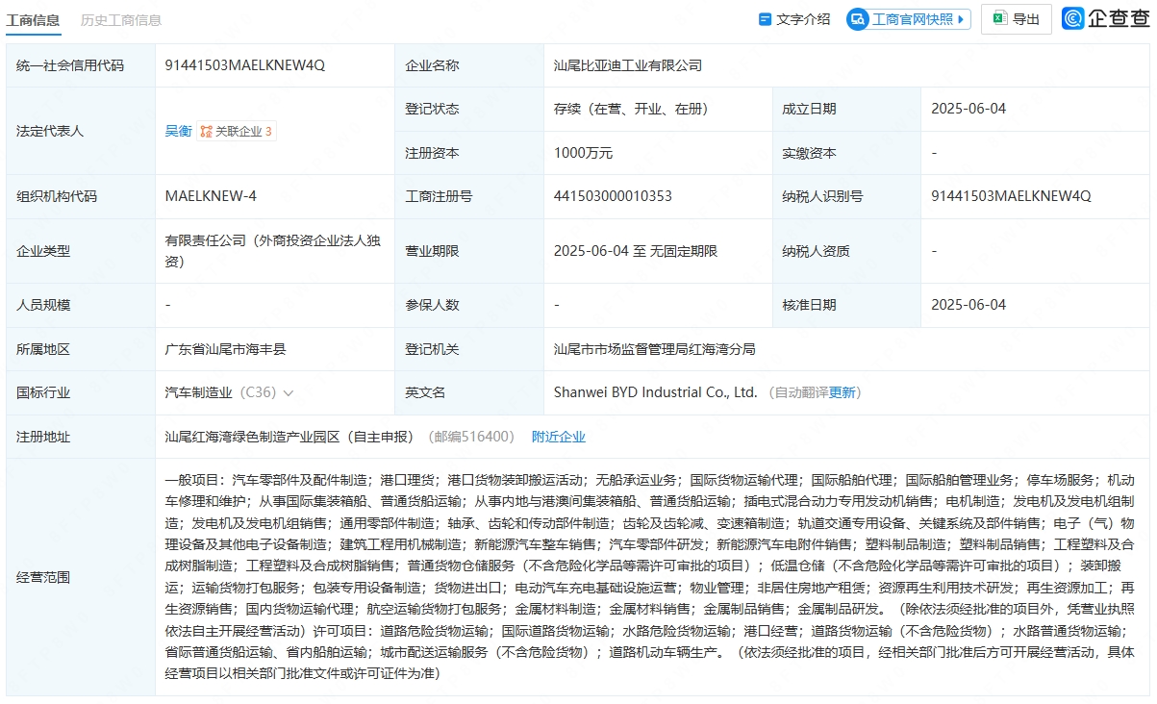This screenshot has height=704, width=1157.
Task: Click the 纳税人资质 field label
Action: [816, 251]
